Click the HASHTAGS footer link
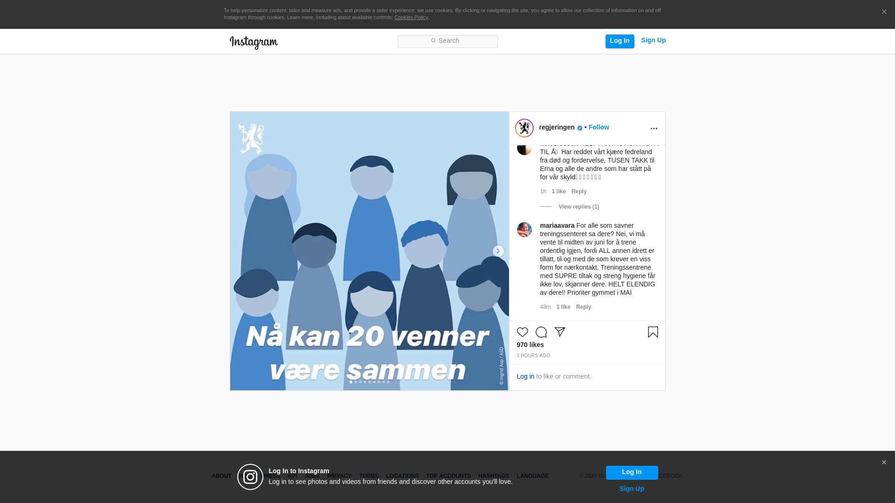 click(493, 476)
